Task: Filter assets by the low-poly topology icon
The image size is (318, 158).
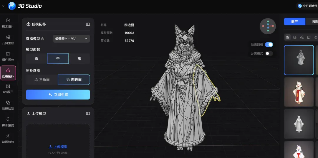Action: [x=316, y=37]
